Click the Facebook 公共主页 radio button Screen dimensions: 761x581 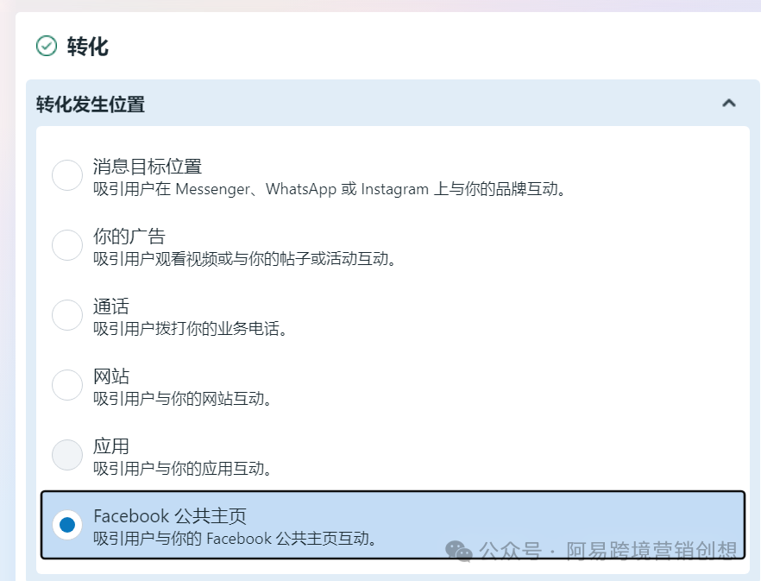(x=67, y=525)
